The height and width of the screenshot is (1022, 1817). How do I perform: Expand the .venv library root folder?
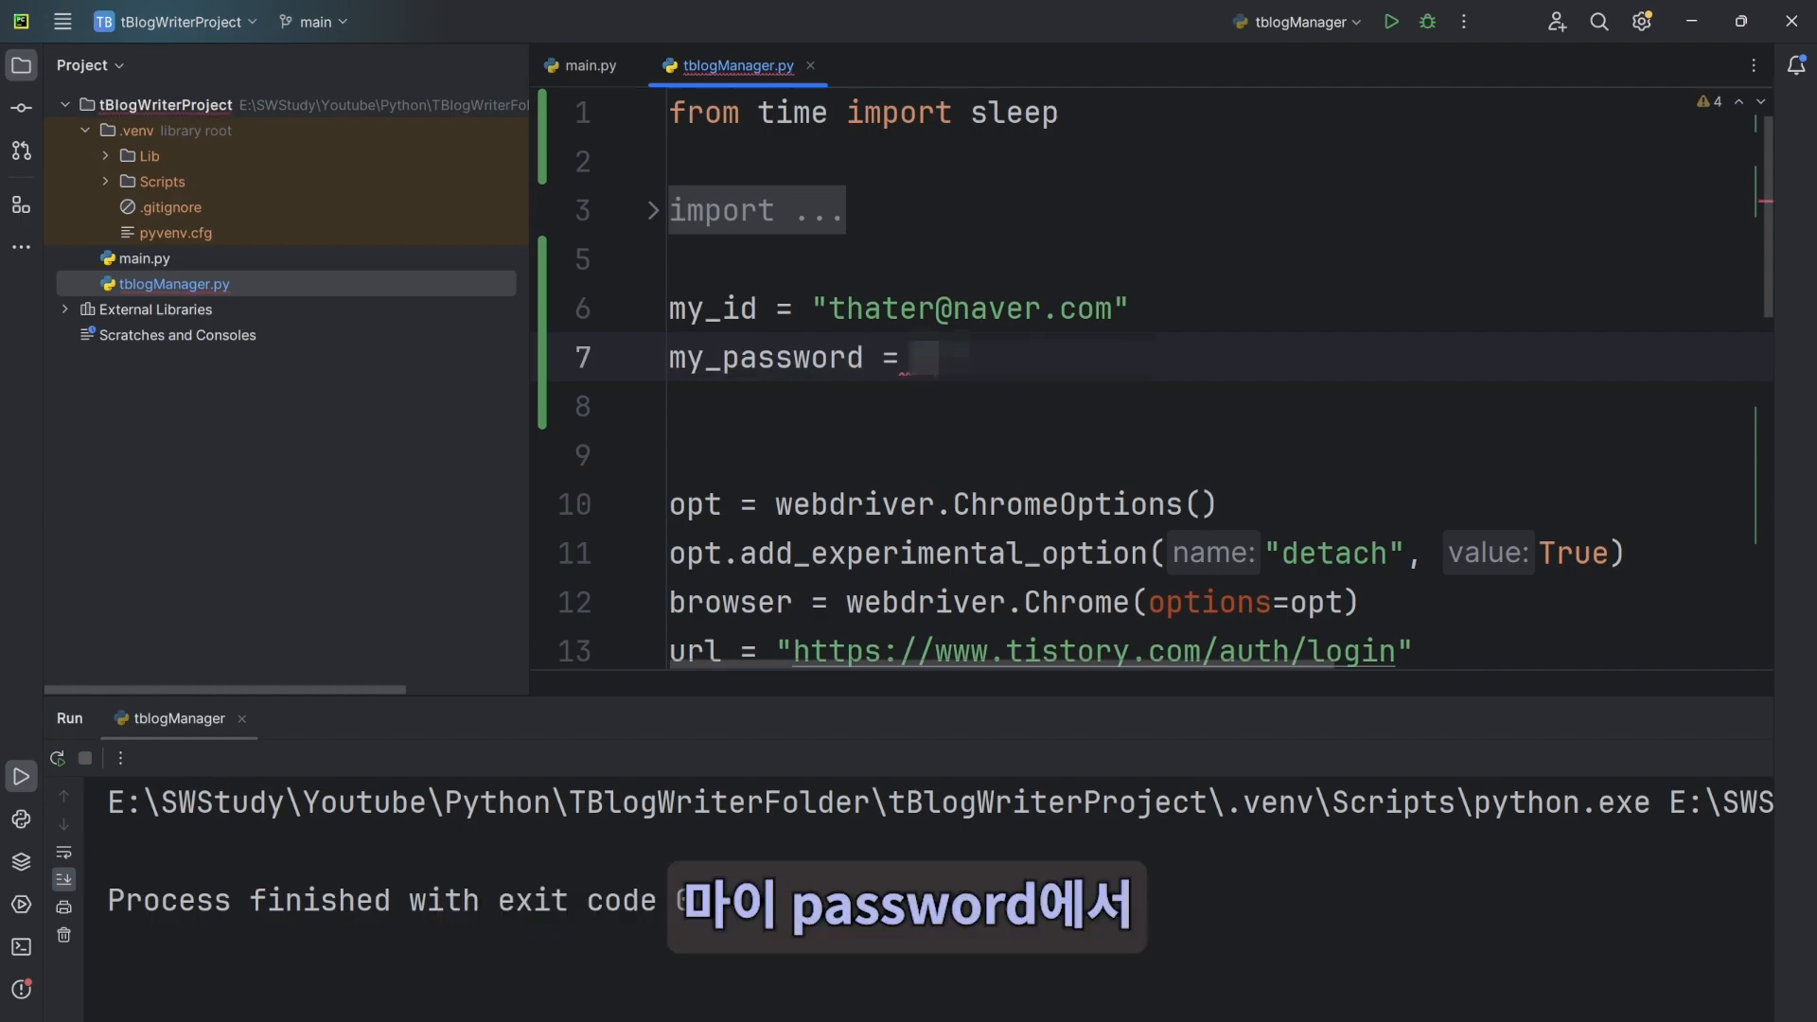[83, 131]
